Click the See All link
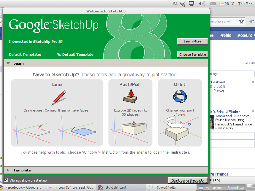Viewport: 255px width, 191px height. click(x=250, y=63)
